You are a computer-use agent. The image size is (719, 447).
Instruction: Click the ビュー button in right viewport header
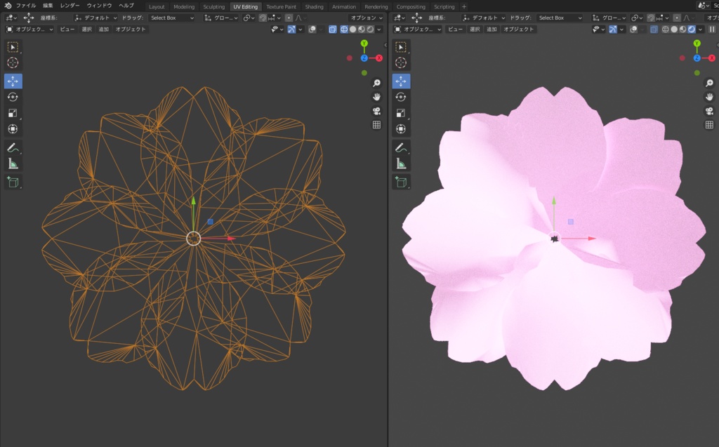point(455,29)
